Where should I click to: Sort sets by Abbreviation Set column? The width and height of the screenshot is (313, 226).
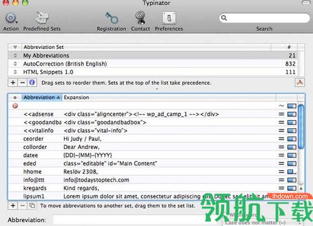click(x=146, y=47)
